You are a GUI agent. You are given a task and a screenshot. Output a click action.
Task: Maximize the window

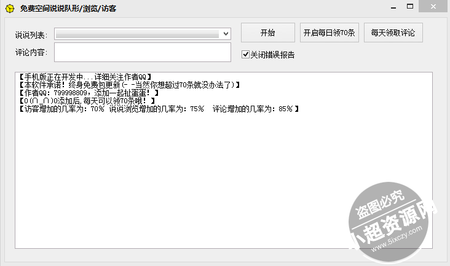point(410,7)
